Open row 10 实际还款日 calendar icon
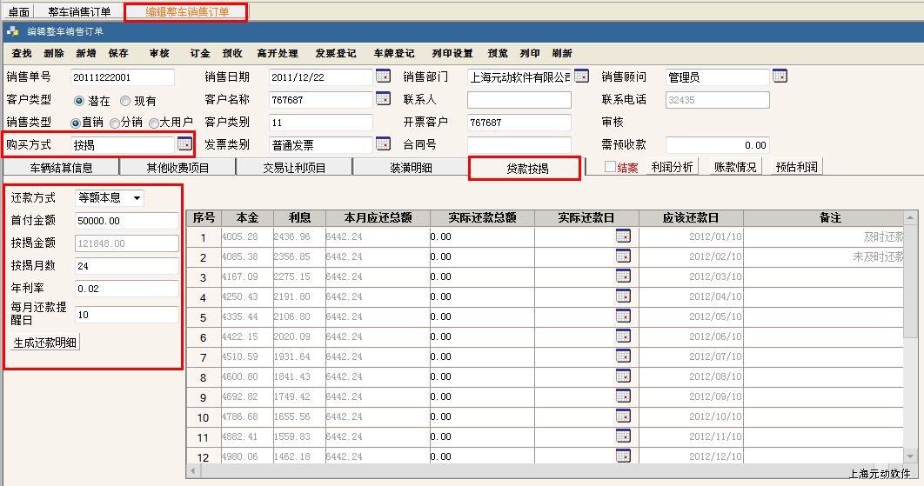Viewport: 924px width, 486px height. [623, 416]
